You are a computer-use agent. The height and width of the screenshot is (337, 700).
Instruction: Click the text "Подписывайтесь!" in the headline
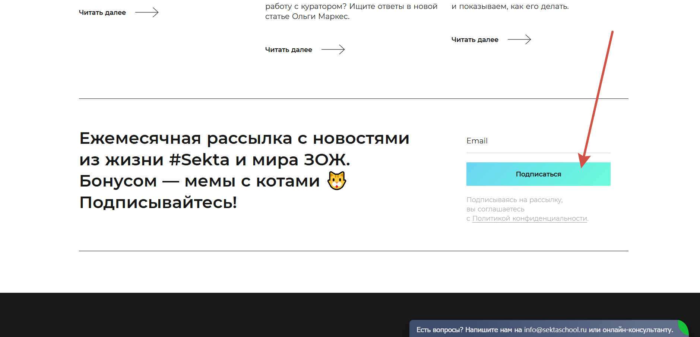coord(158,202)
